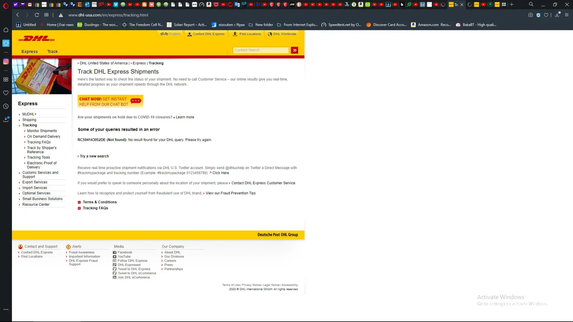
Task: Open DHL Facebook footer link
Action: [x=125, y=252]
